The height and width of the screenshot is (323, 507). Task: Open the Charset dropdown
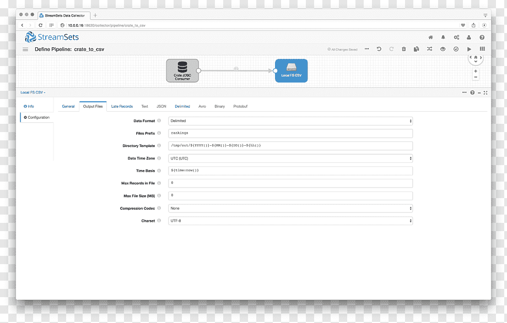(290, 221)
